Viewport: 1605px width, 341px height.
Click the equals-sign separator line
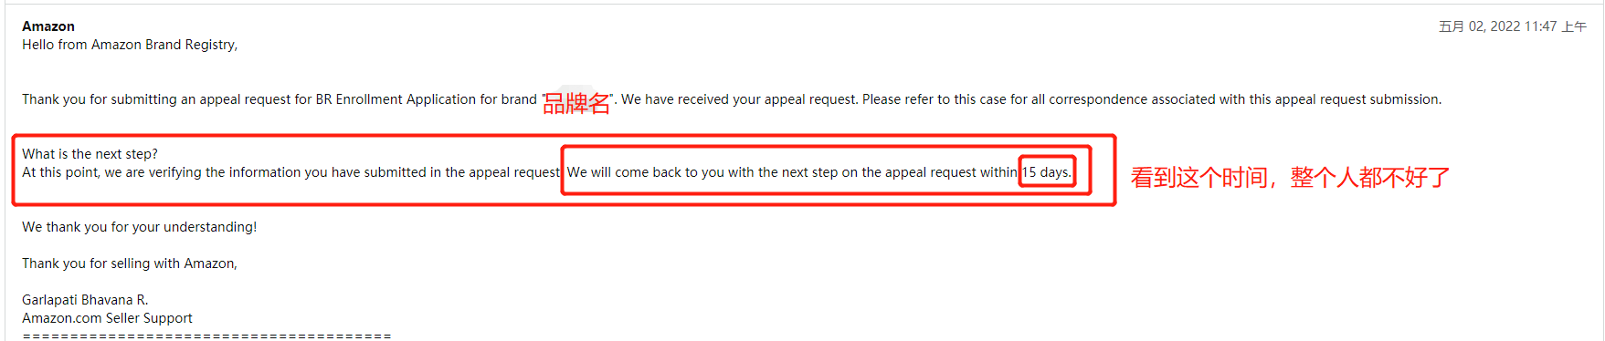click(206, 336)
